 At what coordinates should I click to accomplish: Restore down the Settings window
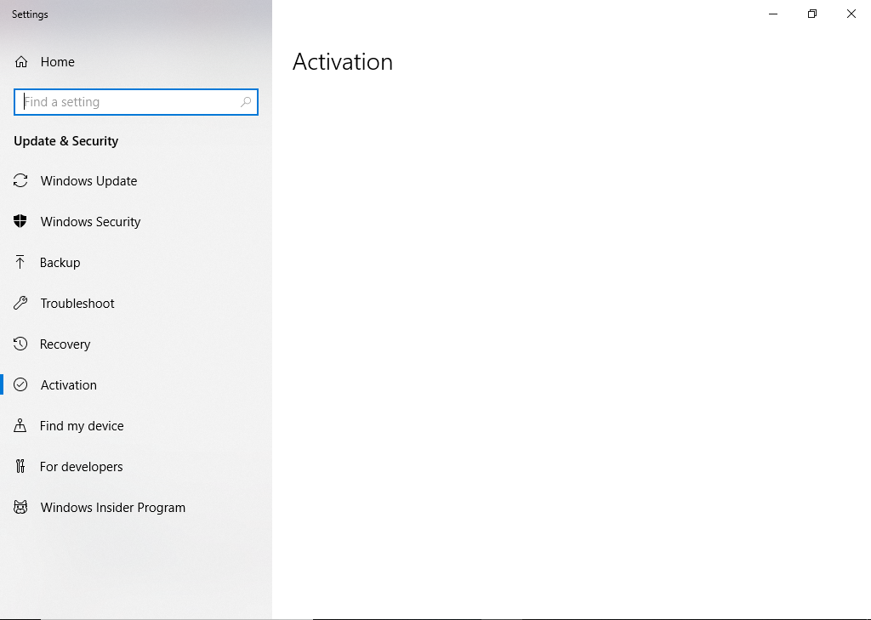point(812,14)
